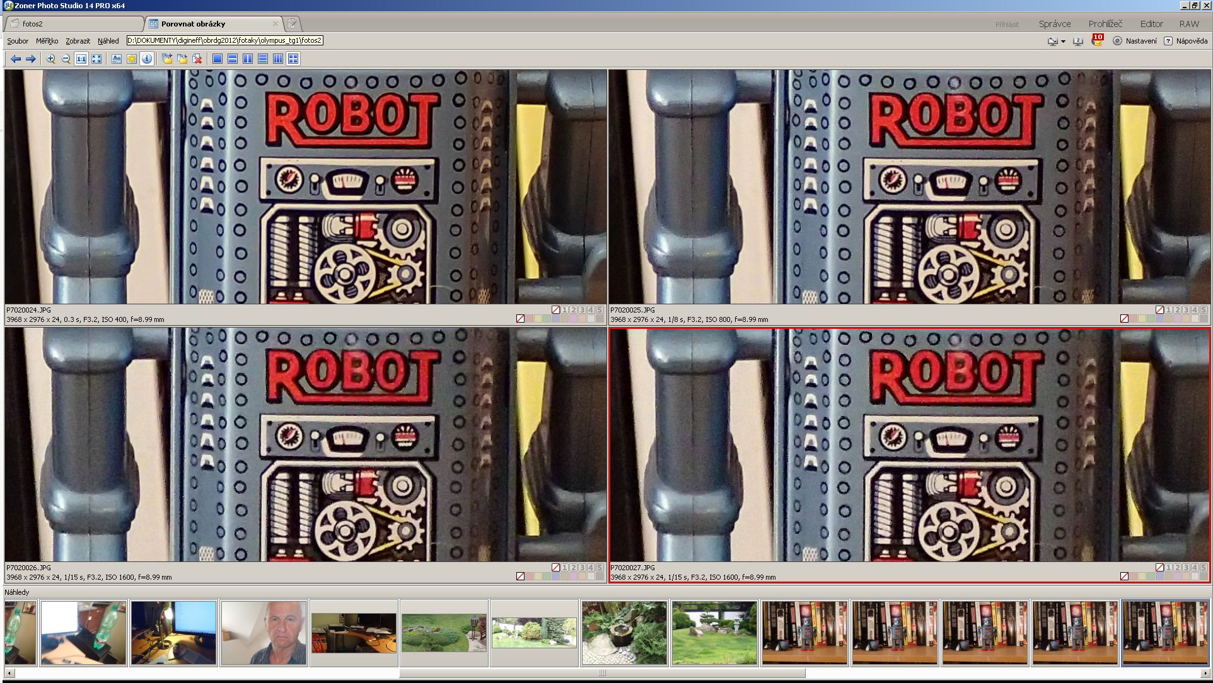Click the second monitor display icon
This screenshot has height=683, width=1213.
tap(1078, 41)
